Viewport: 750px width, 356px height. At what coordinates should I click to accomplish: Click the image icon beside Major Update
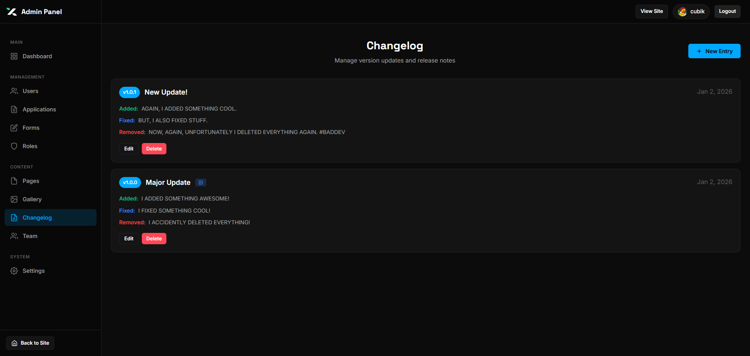pyautogui.click(x=201, y=182)
